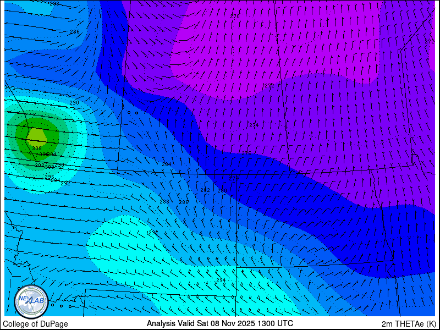Click the 308 contour label
This screenshot has width=440, height=330.
coord(37,148)
